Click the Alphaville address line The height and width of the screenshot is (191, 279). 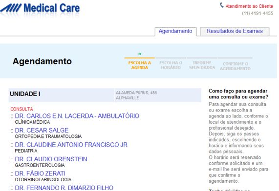click(x=128, y=98)
